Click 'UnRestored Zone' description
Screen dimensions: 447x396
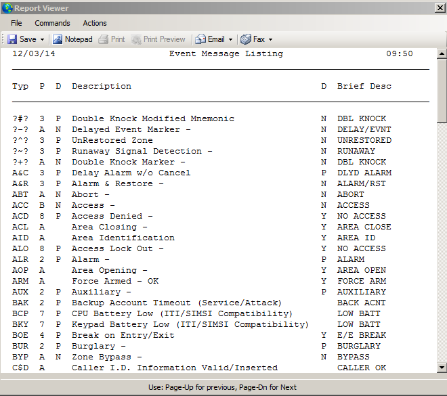pos(112,140)
